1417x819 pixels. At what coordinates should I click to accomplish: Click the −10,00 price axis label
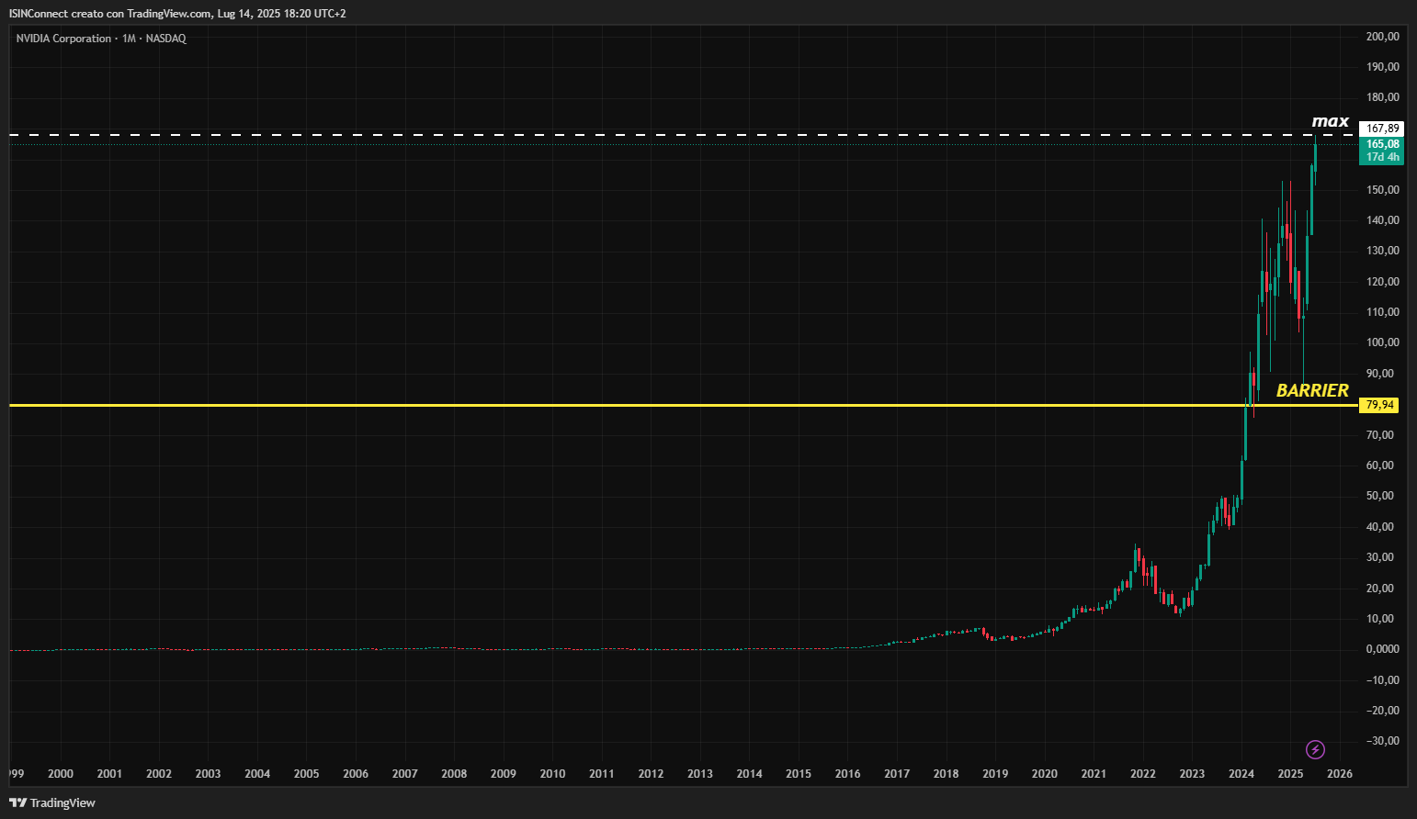click(x=1382, y=680)
